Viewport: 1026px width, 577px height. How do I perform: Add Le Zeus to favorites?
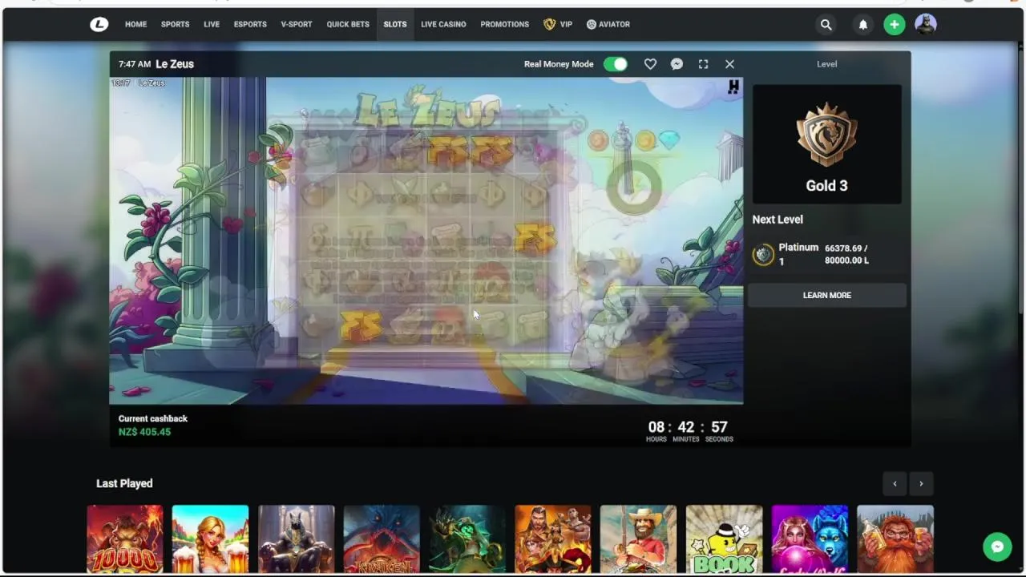point(650,64)
